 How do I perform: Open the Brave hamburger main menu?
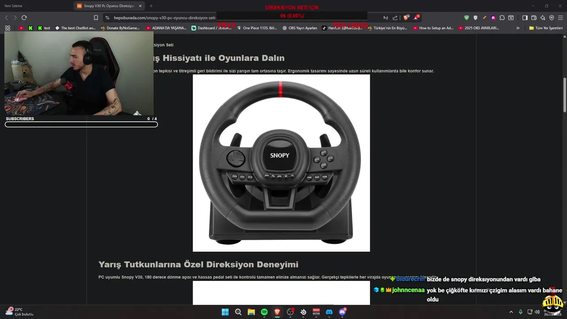[560, 18]
